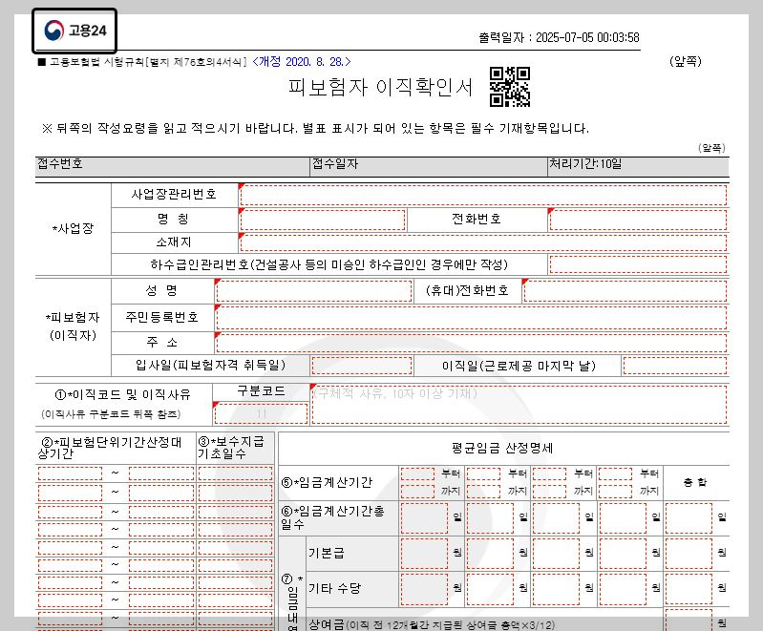Click first column 까지 field of 임금계산기간
The width and height of the screenshot is (763, 631).
417,492
